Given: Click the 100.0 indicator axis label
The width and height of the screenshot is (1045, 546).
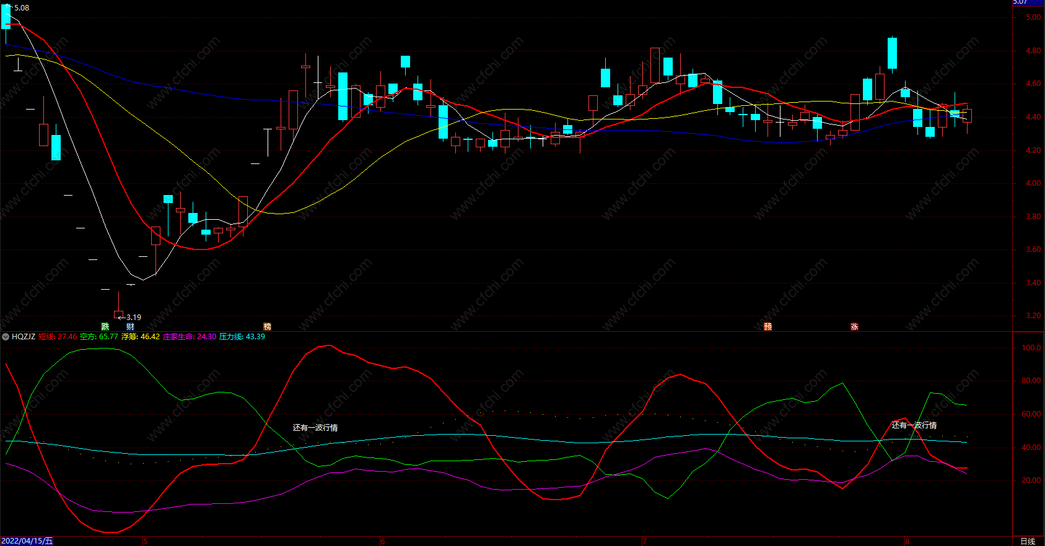Looking at the screenshot, I should click(x=1031, y=348).
